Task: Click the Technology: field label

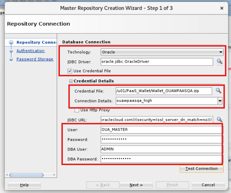Action: [79, 52]
